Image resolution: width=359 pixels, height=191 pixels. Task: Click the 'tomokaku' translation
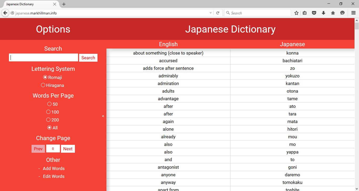pyautogui.click(x=293, y=182)
